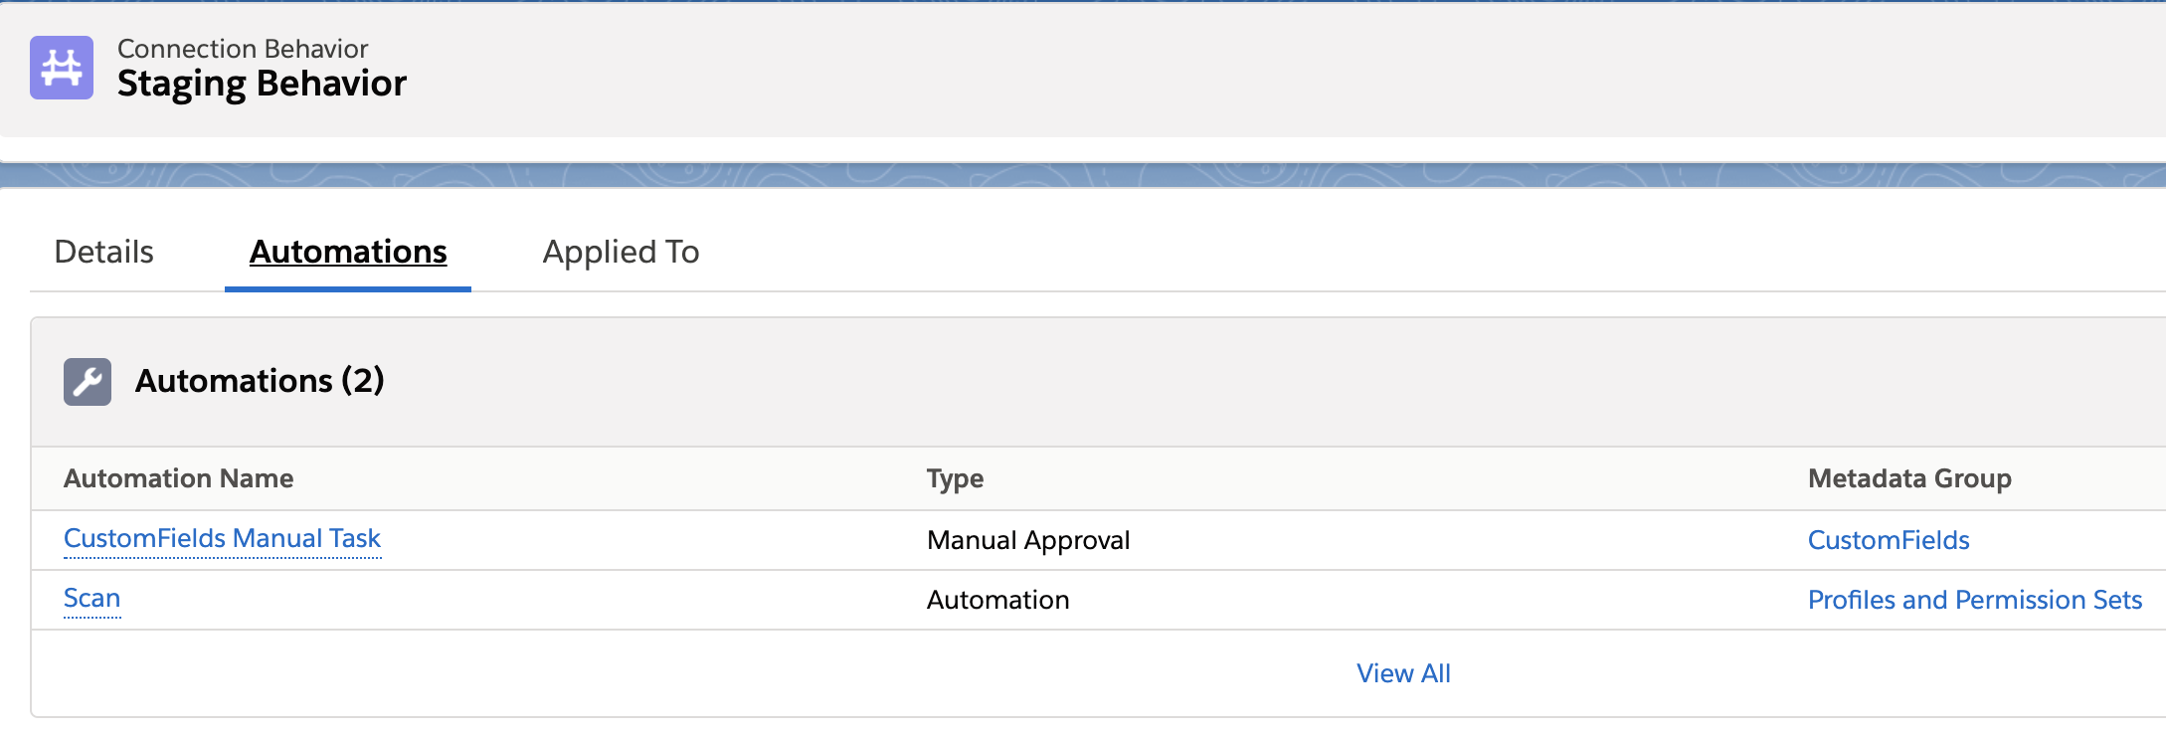Click the Metadata Group column header

click(x=1909, y=478)
